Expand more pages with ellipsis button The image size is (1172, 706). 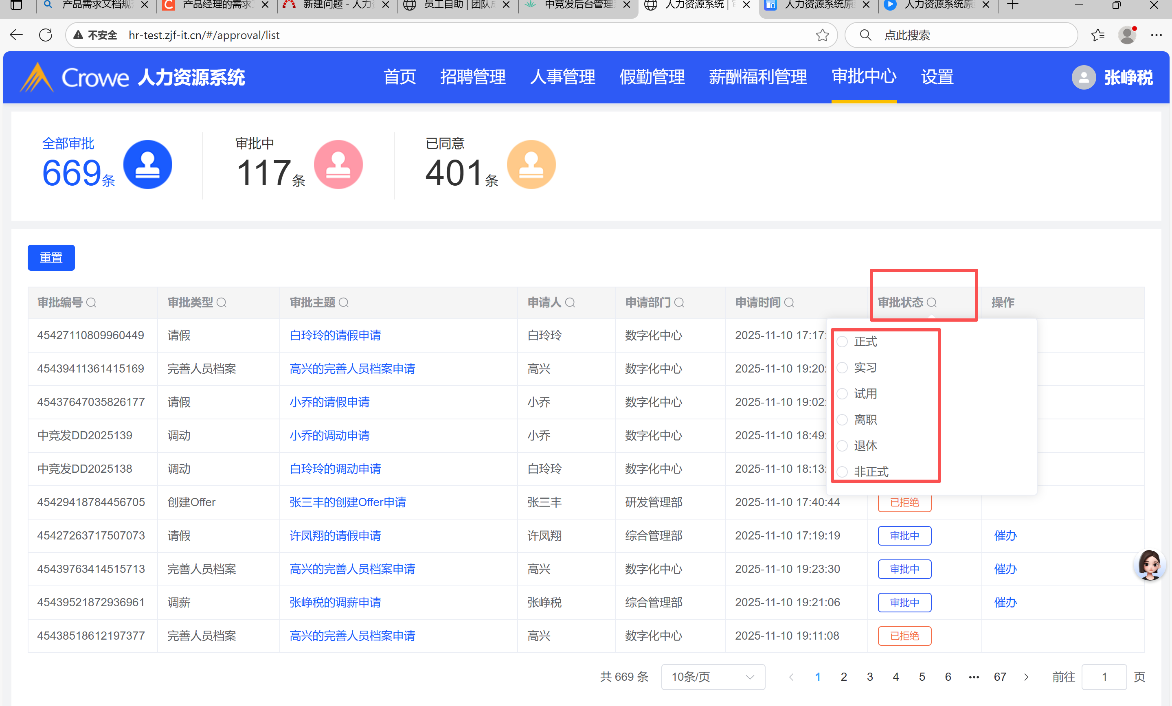click(x=974, y=677)
